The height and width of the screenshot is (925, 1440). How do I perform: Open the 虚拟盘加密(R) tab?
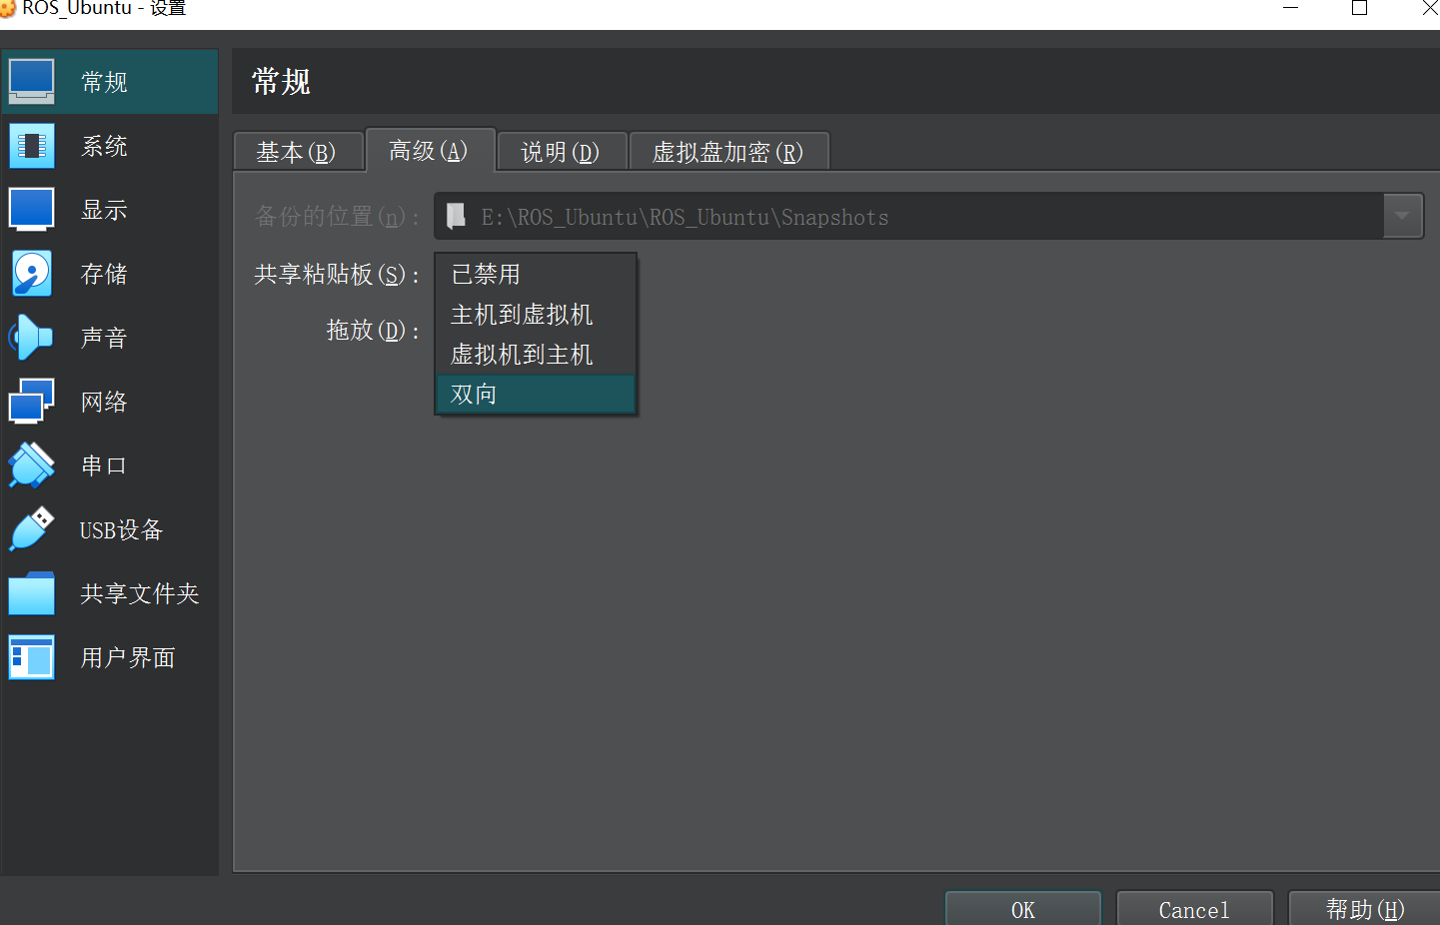click(x=727, y=152)
